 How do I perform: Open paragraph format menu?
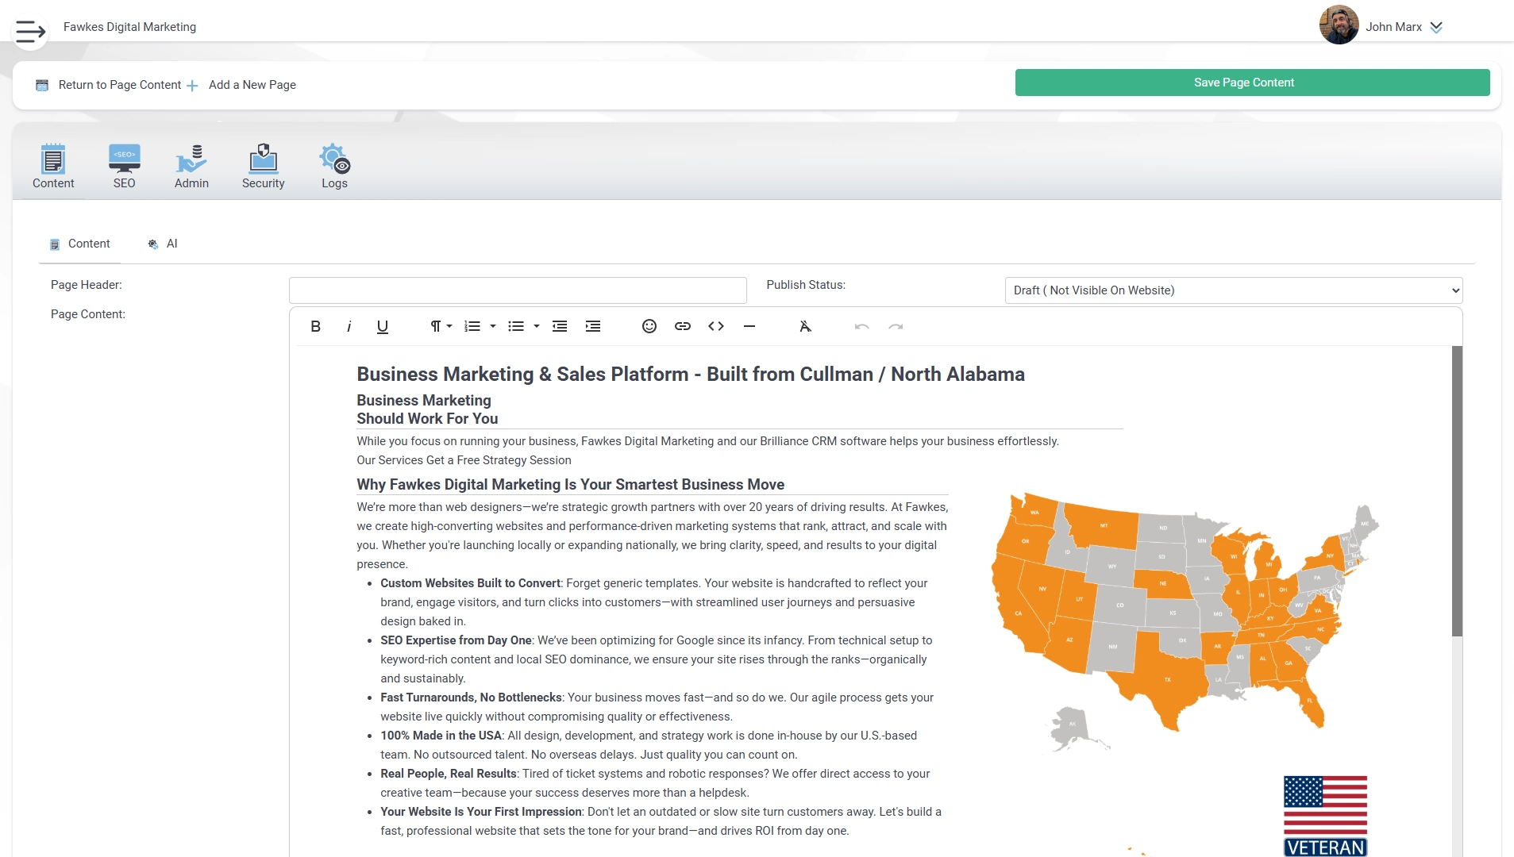click(441, 326)
